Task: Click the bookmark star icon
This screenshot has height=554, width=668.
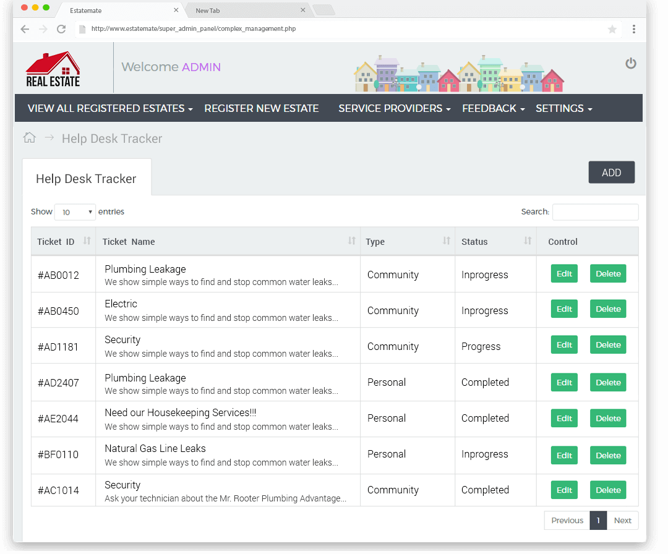Action: 612,29
